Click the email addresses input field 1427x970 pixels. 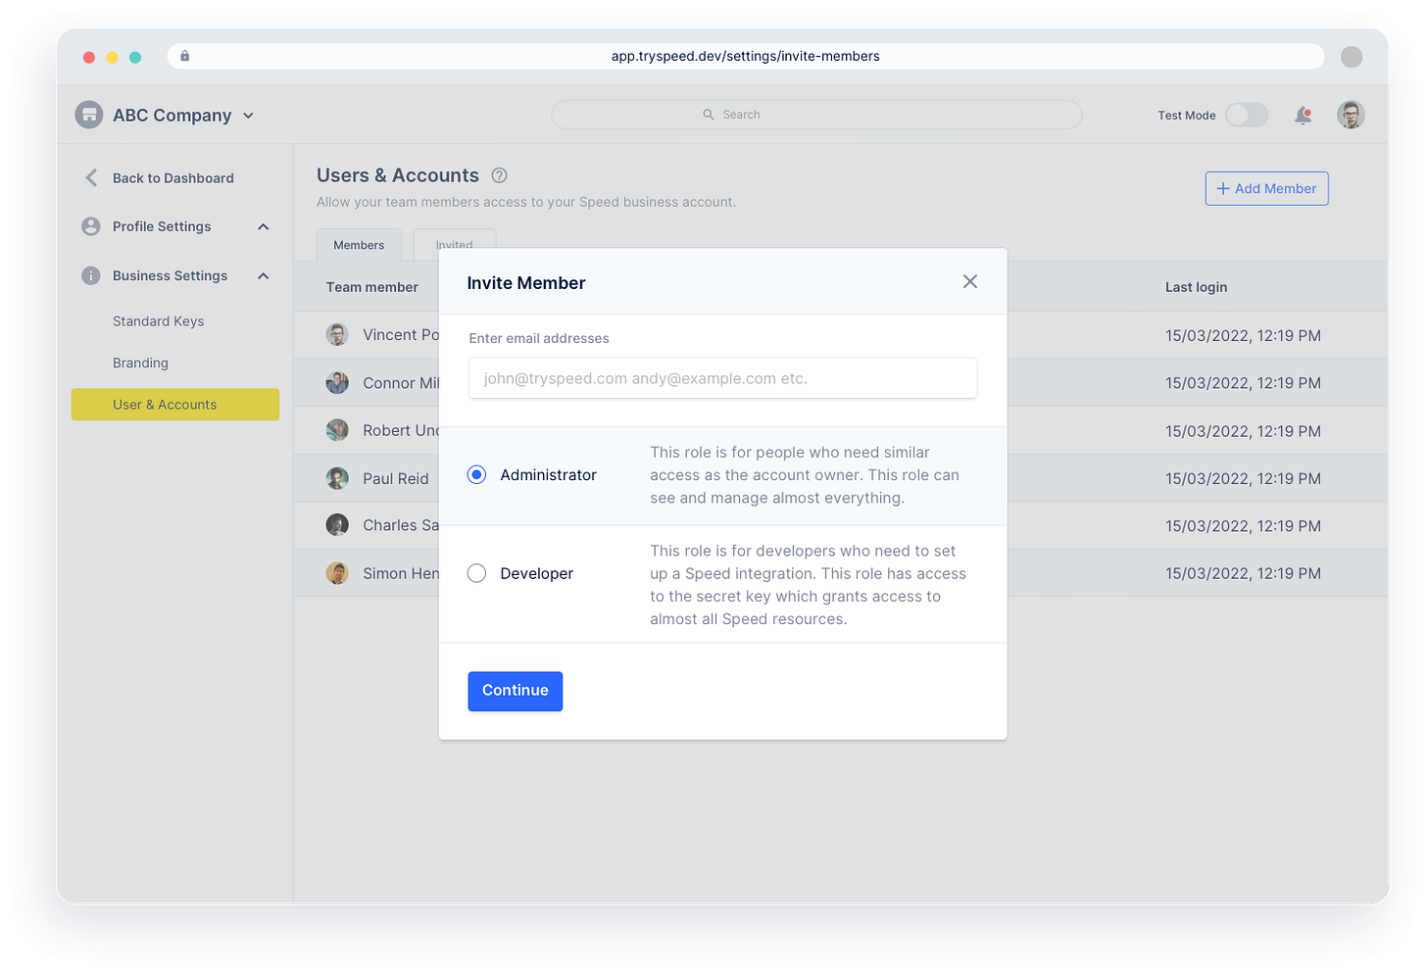click(x=722, y=378)
